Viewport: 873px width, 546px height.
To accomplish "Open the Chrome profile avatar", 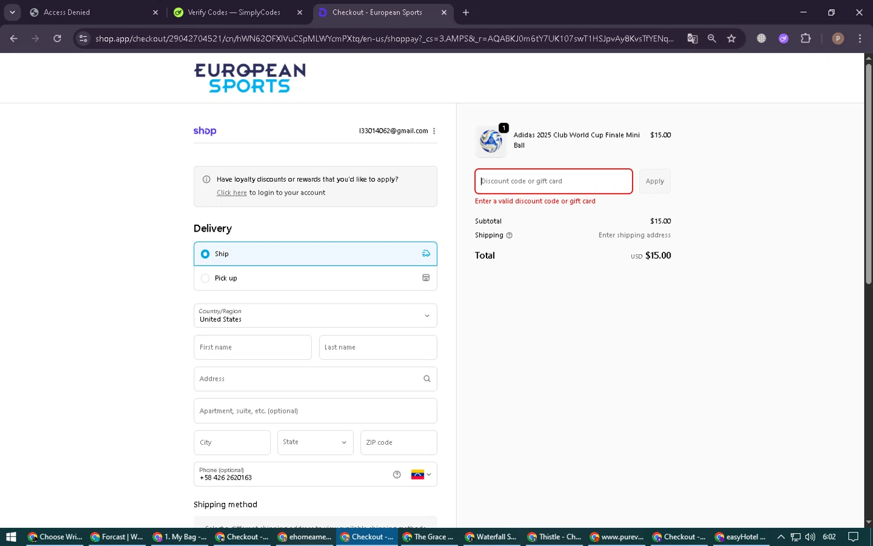I will pos(838,38).
